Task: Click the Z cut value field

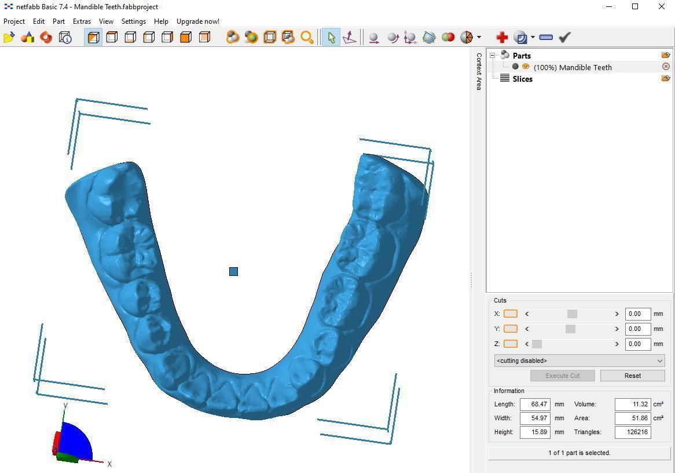Action: click(x=637, y=344)
